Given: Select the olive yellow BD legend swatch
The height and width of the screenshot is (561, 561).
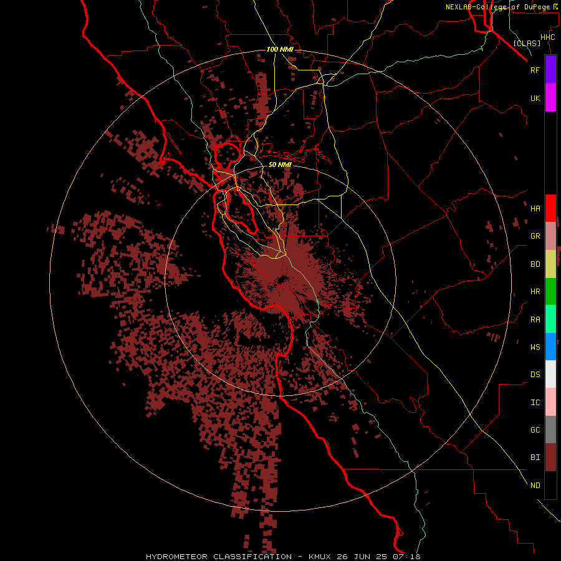Looking at the screenshot, I should click(x=550, y=264).
